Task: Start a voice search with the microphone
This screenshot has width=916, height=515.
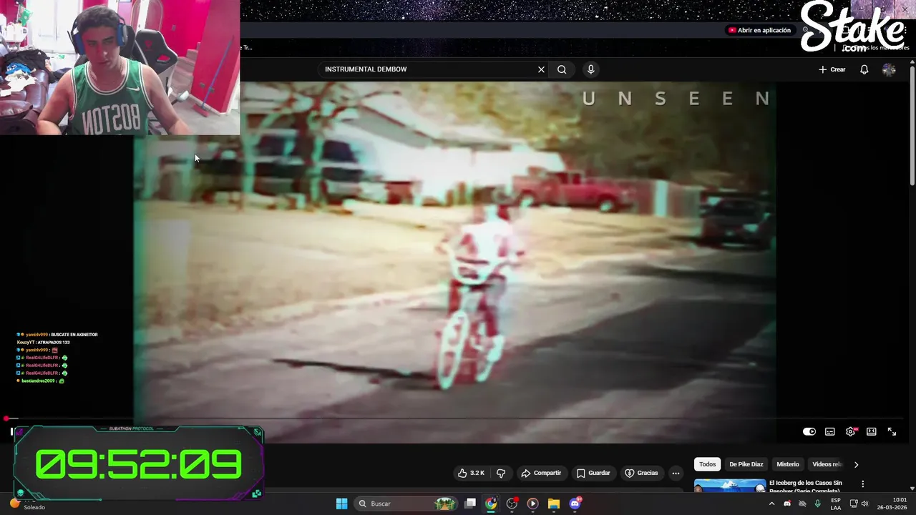Action: tap(590, 69)
